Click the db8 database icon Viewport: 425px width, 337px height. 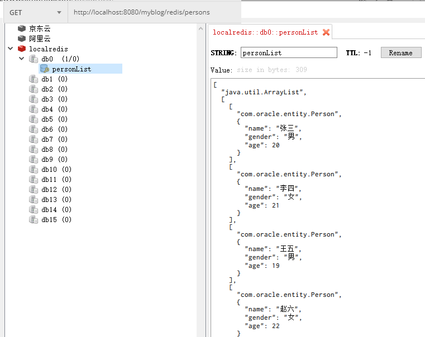pyautogui.click(x=34, y=150)
